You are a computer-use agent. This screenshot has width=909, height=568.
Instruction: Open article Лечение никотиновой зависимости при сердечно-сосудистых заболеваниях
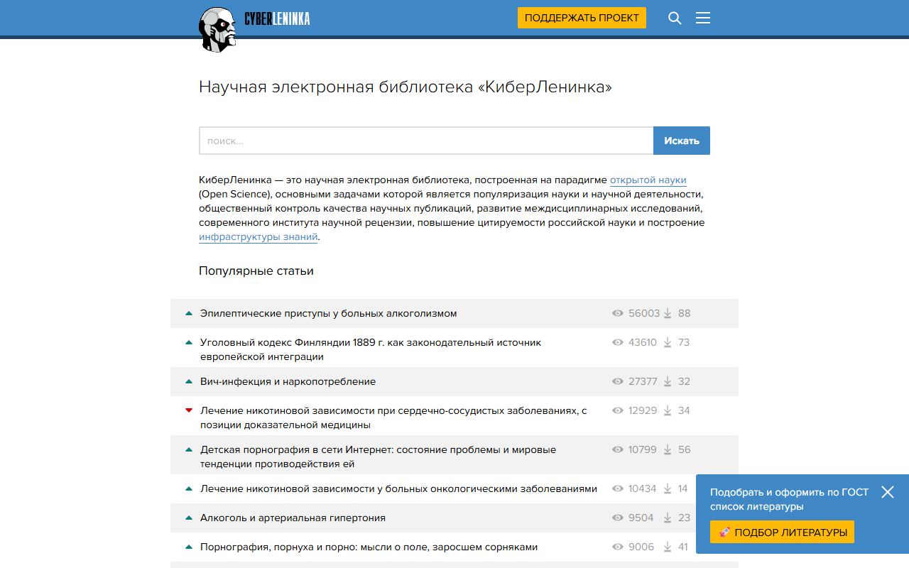pos(393,417)
